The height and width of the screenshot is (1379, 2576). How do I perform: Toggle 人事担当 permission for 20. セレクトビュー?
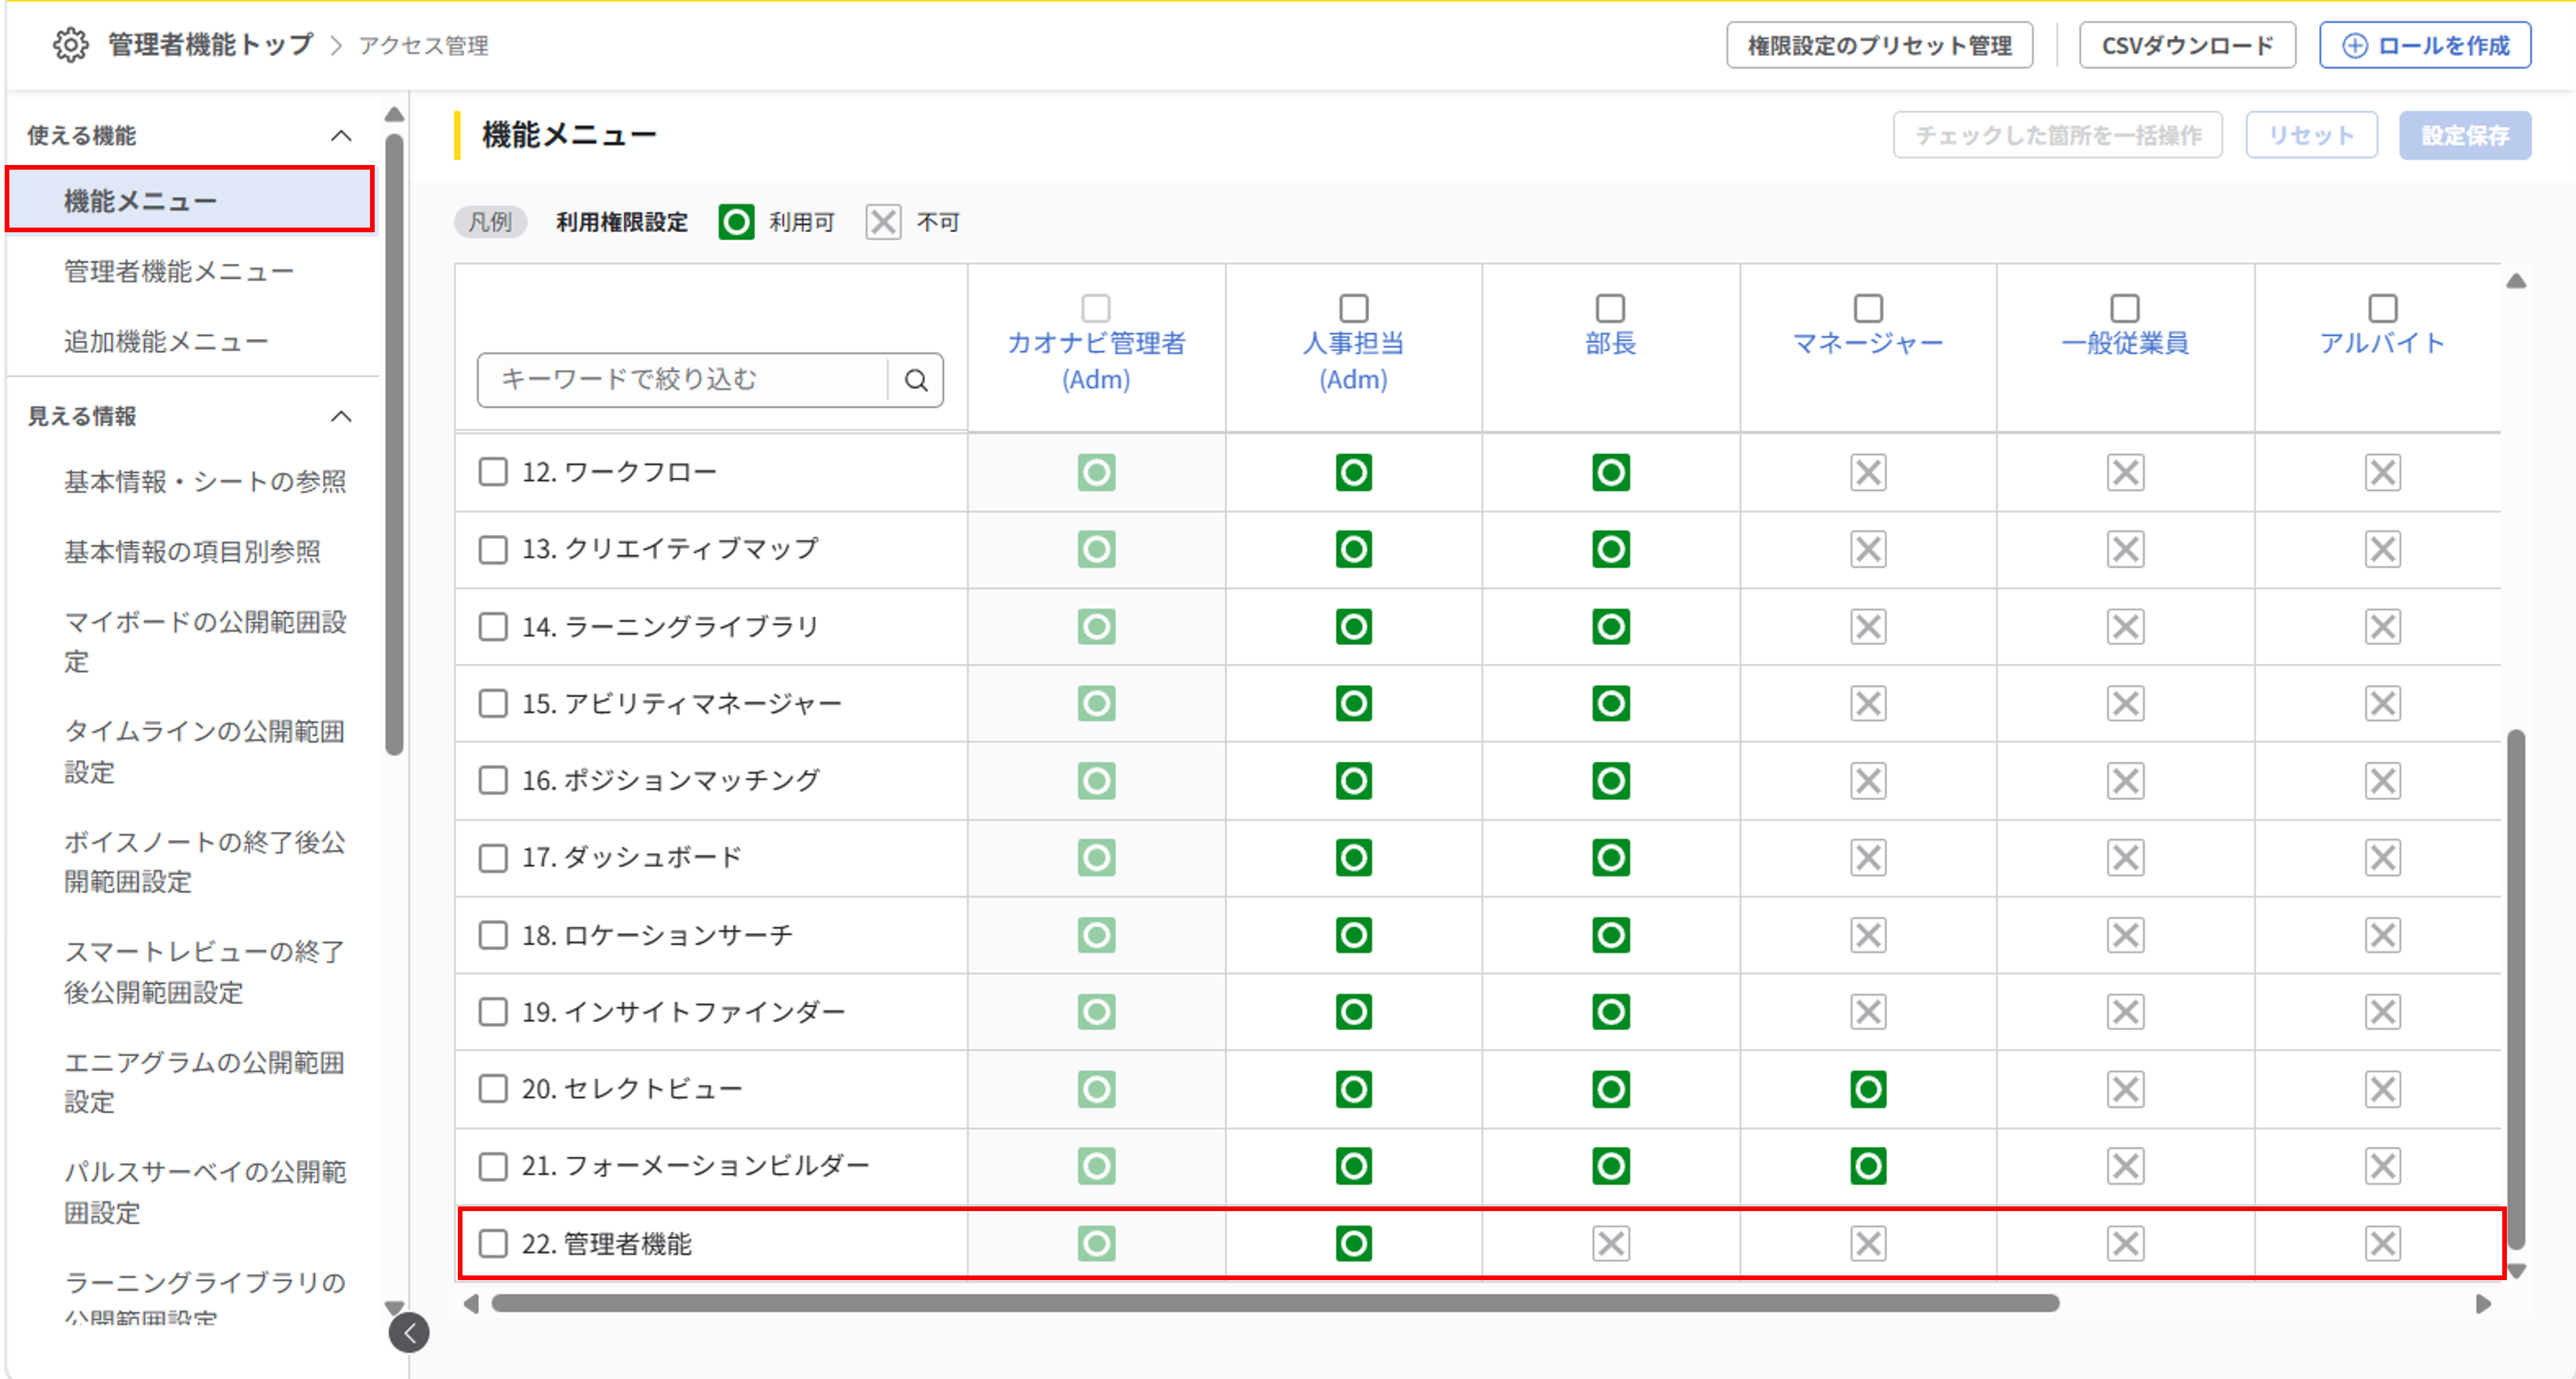coord(1353,1089)
